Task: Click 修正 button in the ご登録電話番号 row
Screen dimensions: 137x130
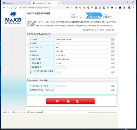Action: [x=113, y=67]
